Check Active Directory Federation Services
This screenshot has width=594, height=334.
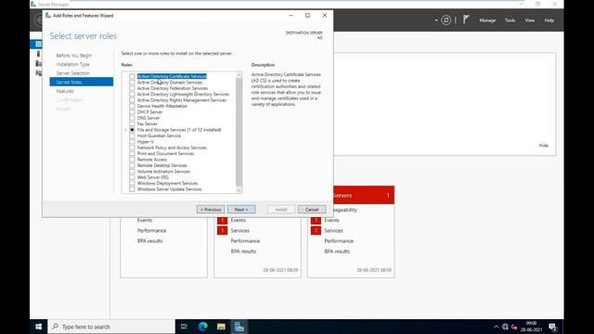point(132,88)
